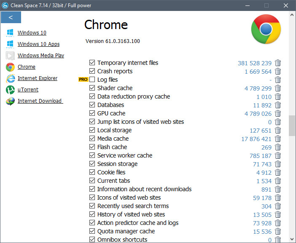
Task: Delete Cookie files with trash icon
Action: click(x=278, y=172)
